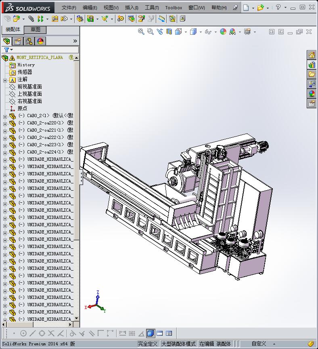Open the Custom Properties task pane icon

pos(312,103)
